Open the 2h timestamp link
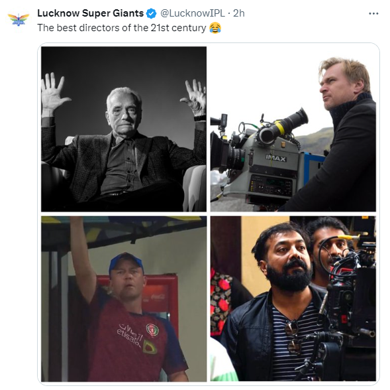The image size is (390, 390). pos(239,13)
